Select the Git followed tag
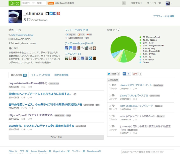180x154 pixels. pyautogui.click(x=89, y=35)
